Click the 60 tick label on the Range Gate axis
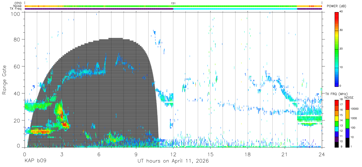 coord(17,67)
